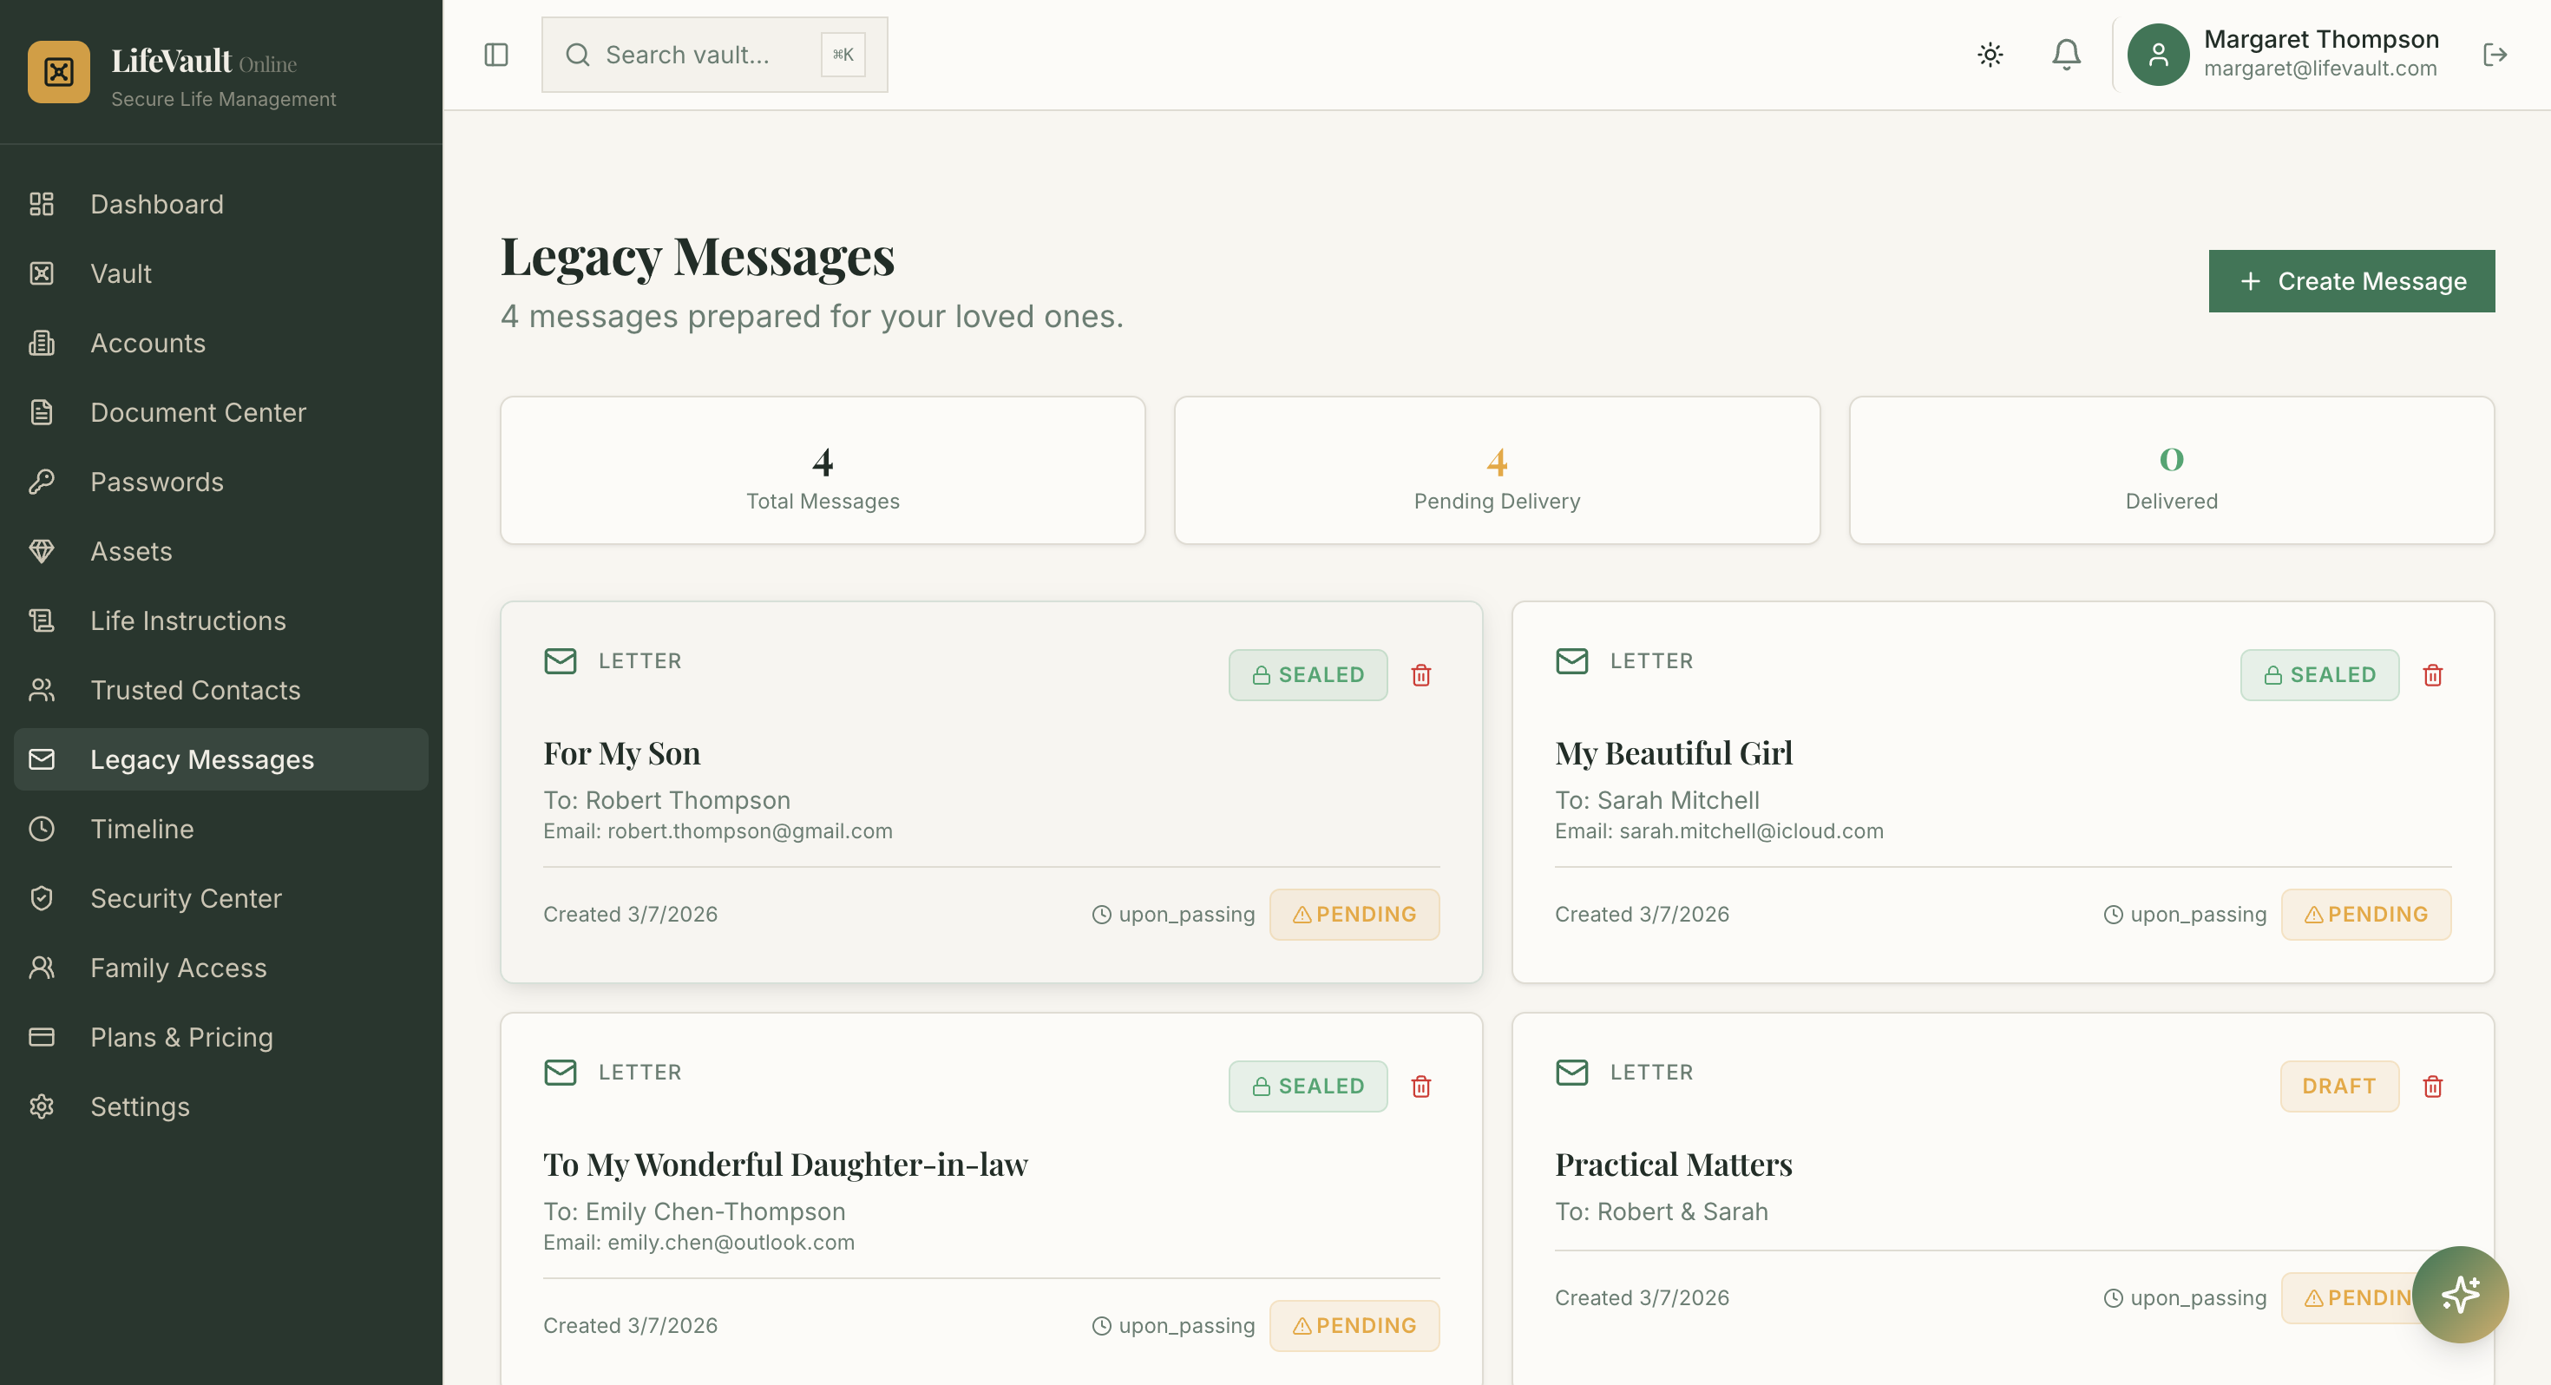The image size is (2551, 1385).
Task: Open the notifications bell
Action: (2066, 55)
